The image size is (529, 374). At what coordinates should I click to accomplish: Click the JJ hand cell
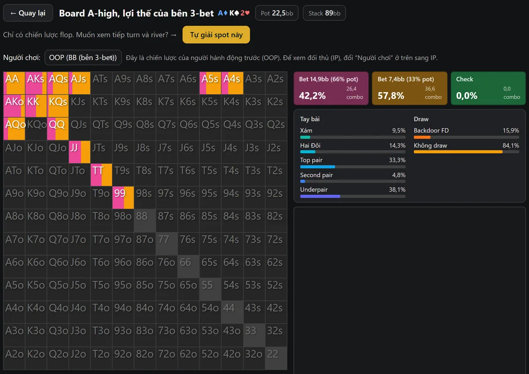pyautogui.click(x=79, y=152)
